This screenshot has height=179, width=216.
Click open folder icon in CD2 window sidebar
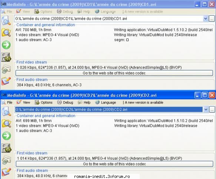click(x=6, y=123)
